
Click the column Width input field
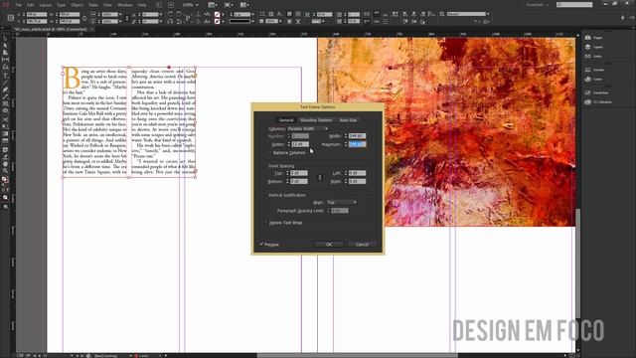pos(358,136)
